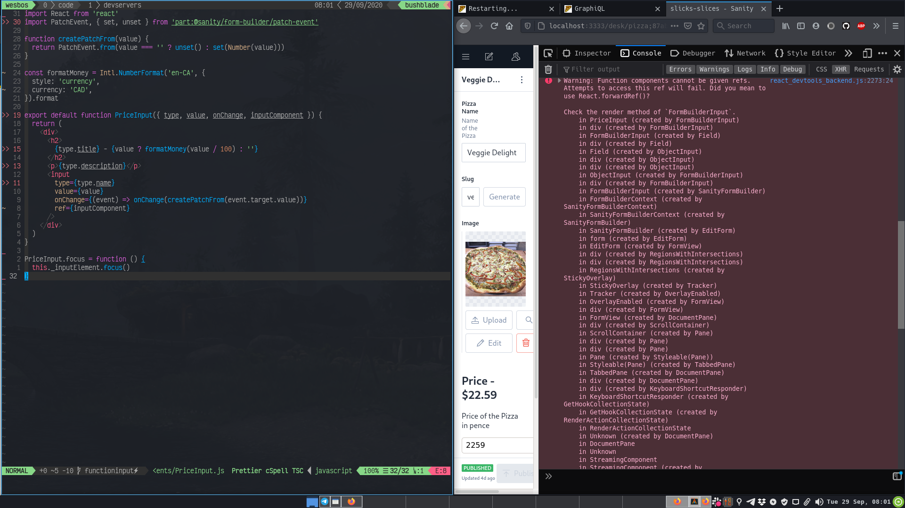Switch to the Style Editor tab
Image resolution: width=905 pixels, height=508 pixels.
(805, 53)
